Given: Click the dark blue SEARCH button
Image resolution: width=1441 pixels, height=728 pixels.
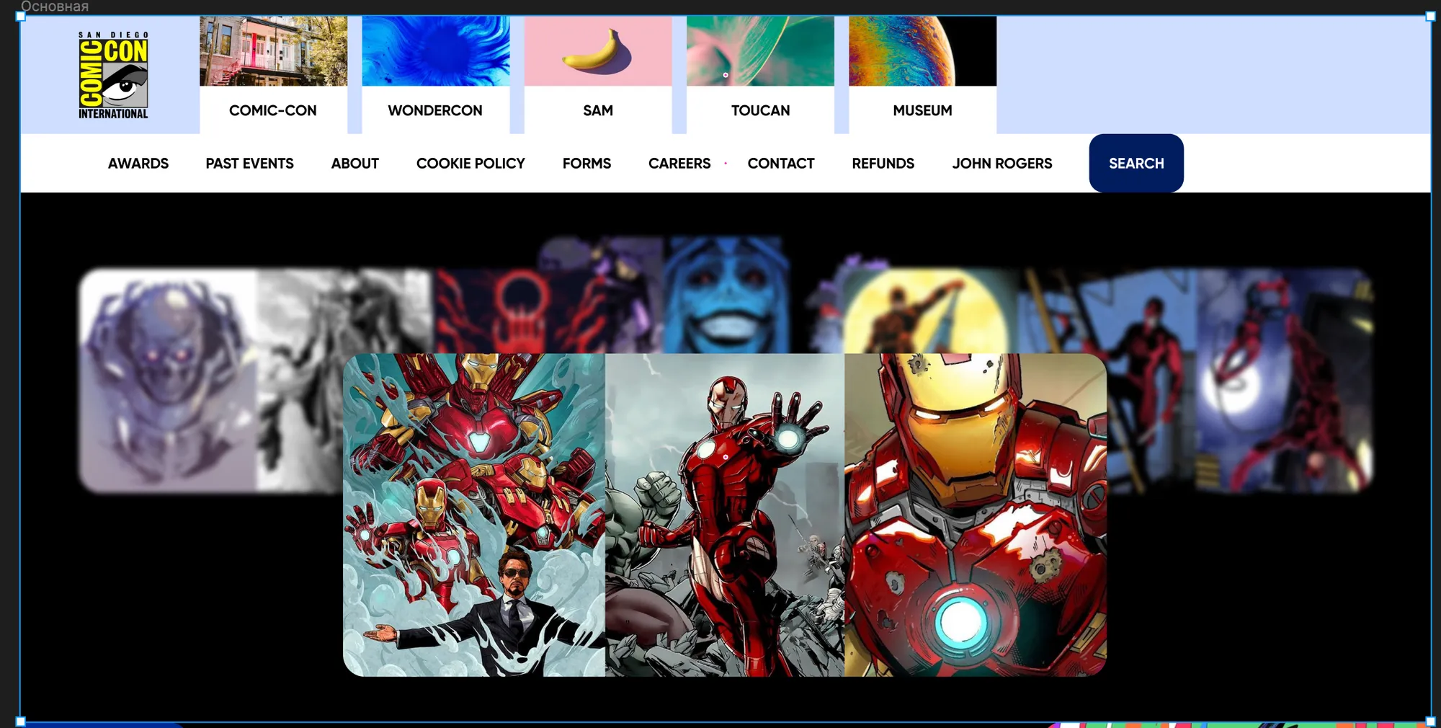Looking at the screenshot, I should (x=1136, y=164).
